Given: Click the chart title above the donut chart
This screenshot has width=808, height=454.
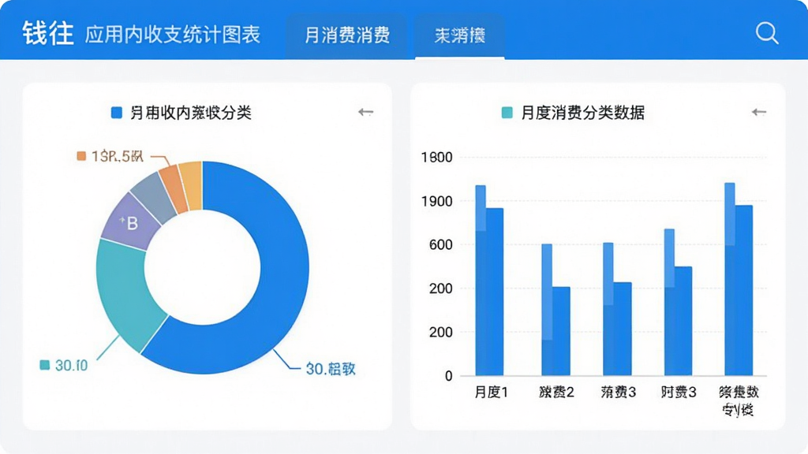Looking at the screenshot, I should tap(191, 113).
